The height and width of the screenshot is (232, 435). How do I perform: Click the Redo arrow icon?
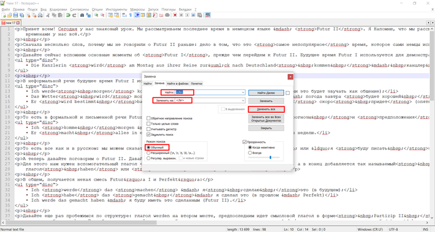[x=74, y=16]
